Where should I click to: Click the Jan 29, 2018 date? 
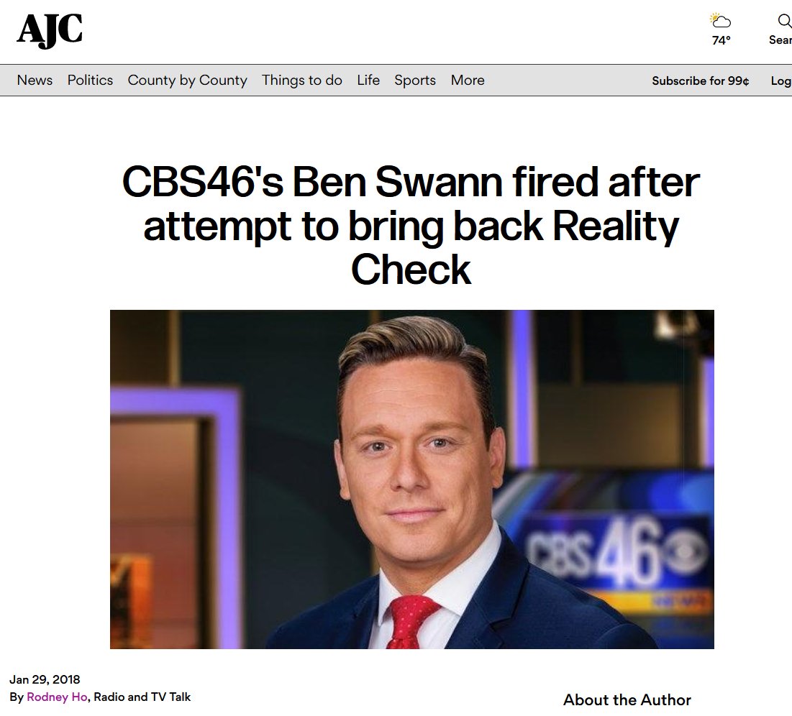click(x=45, y=679)
